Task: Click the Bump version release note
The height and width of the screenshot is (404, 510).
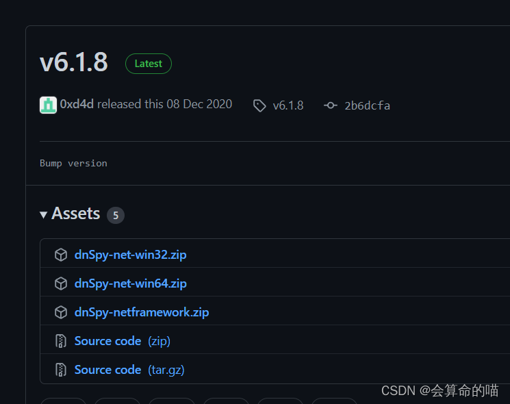Action: [x=73, y=163]
